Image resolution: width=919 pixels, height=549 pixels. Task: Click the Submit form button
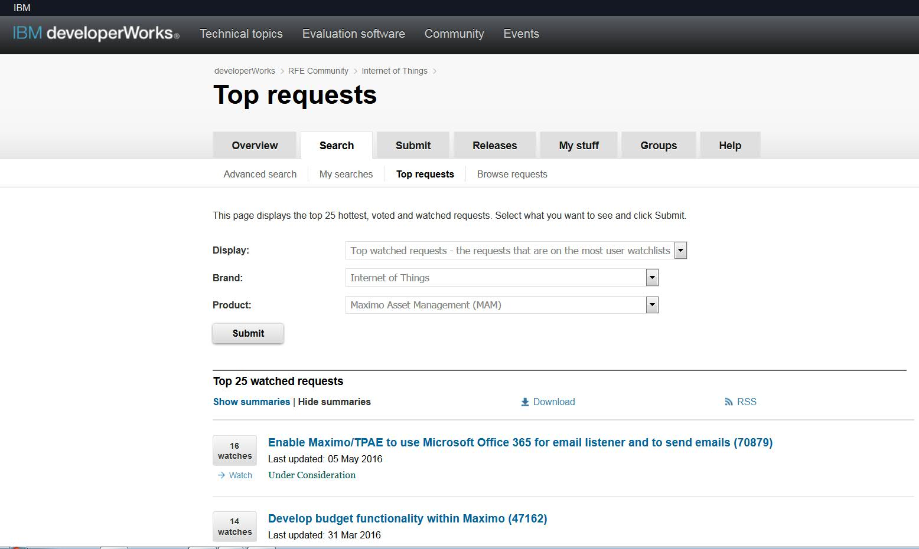[248, 333]
